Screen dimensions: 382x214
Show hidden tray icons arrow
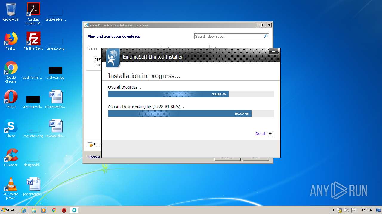333,210
